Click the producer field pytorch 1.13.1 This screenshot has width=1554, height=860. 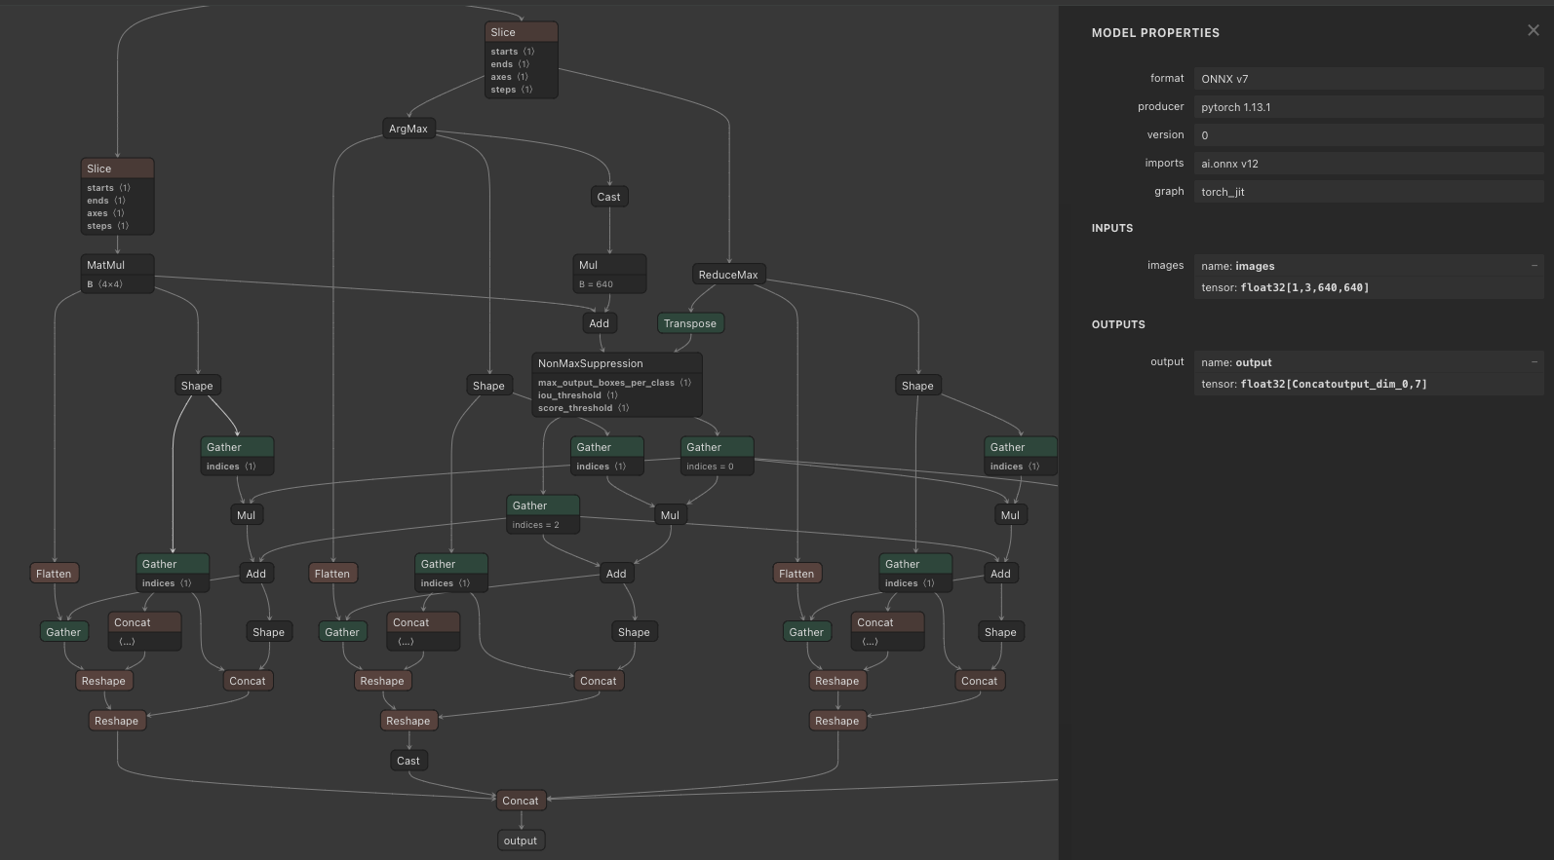click(x=1368, y=107)
